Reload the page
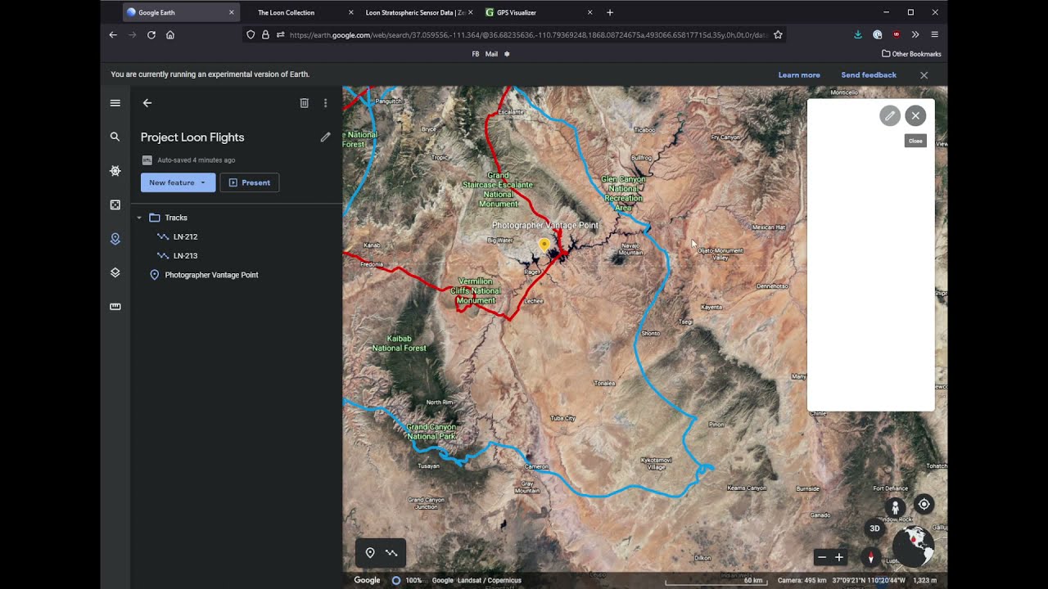The width and height of the screenshot is (1048, 589). (151, 34)
